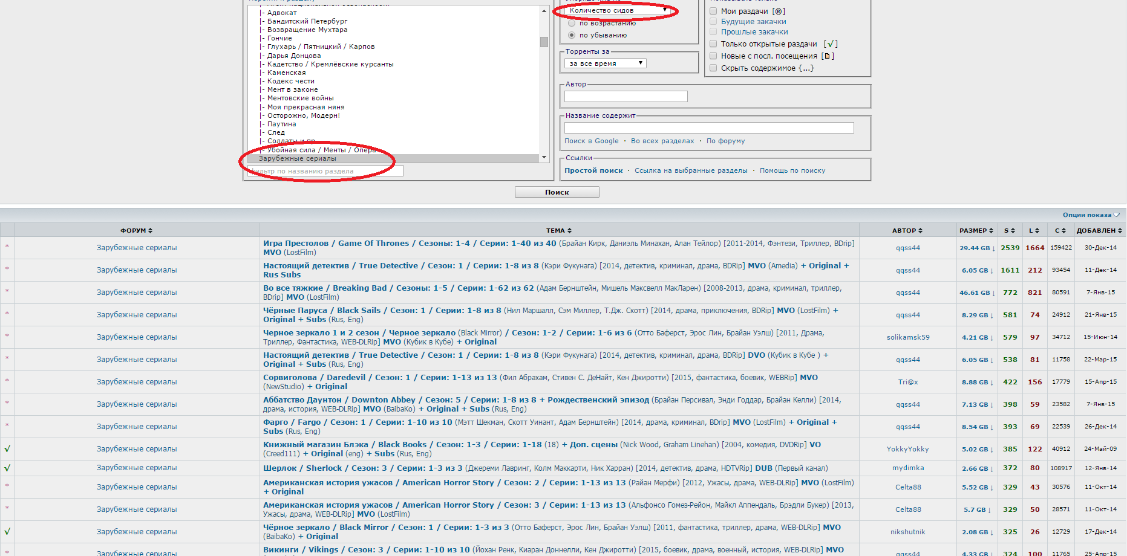
Task: Toggle Будущие закачки checkbox
Action: click(713, 21)
